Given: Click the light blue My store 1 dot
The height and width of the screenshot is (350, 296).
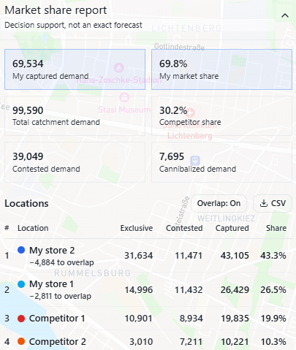Looking at the screenshot, I should point(21,284).
